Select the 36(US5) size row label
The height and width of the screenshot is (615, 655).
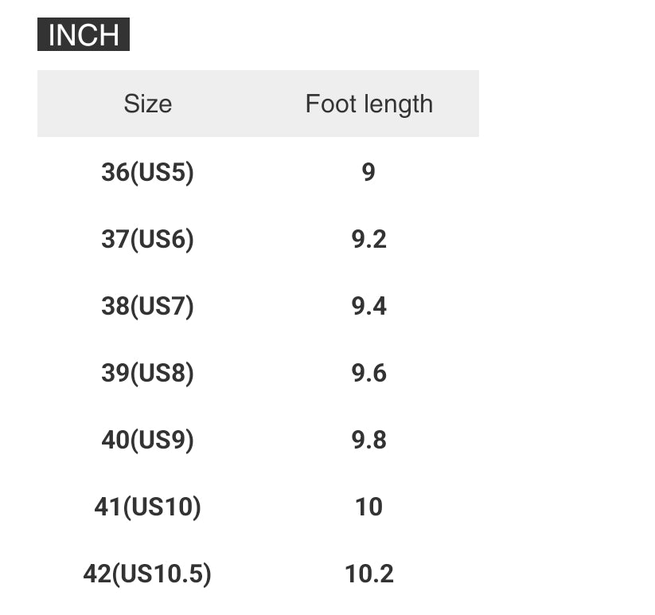147,172
